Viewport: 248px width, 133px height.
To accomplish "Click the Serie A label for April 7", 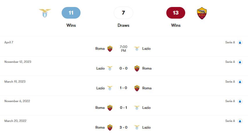I will 230,42.
